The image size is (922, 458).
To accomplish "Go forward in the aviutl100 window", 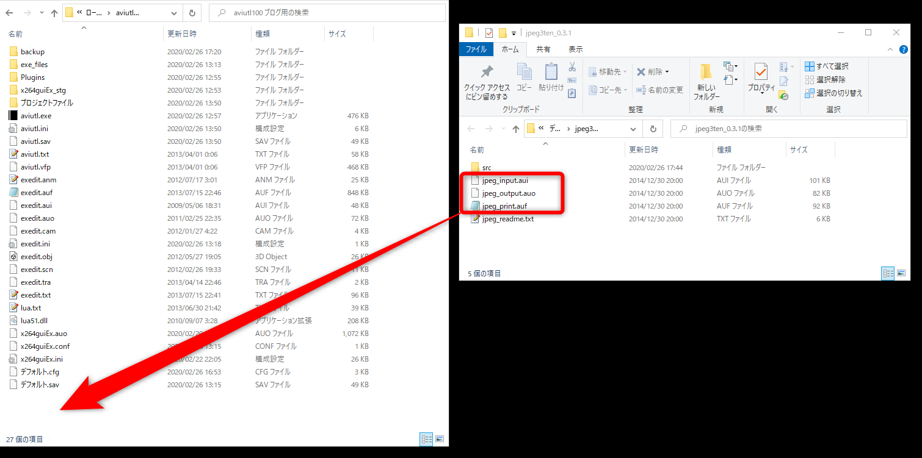I will pyautogui.click(x=26, y=12).
